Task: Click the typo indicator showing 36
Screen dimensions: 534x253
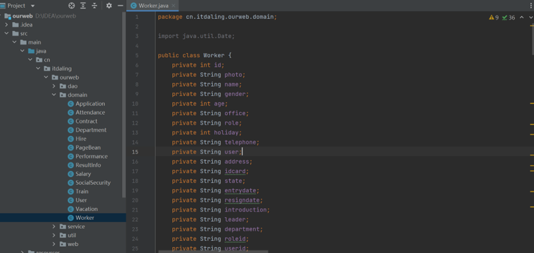Action: [x=509, y=17]
